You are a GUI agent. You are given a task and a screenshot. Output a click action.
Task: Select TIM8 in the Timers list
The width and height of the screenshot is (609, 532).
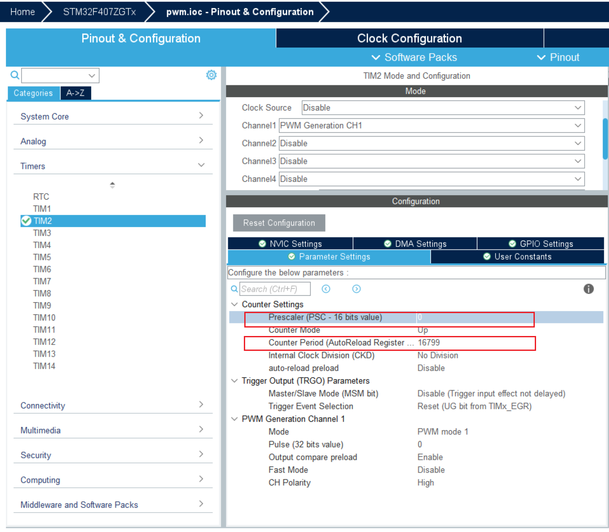[x=42, y=293]
